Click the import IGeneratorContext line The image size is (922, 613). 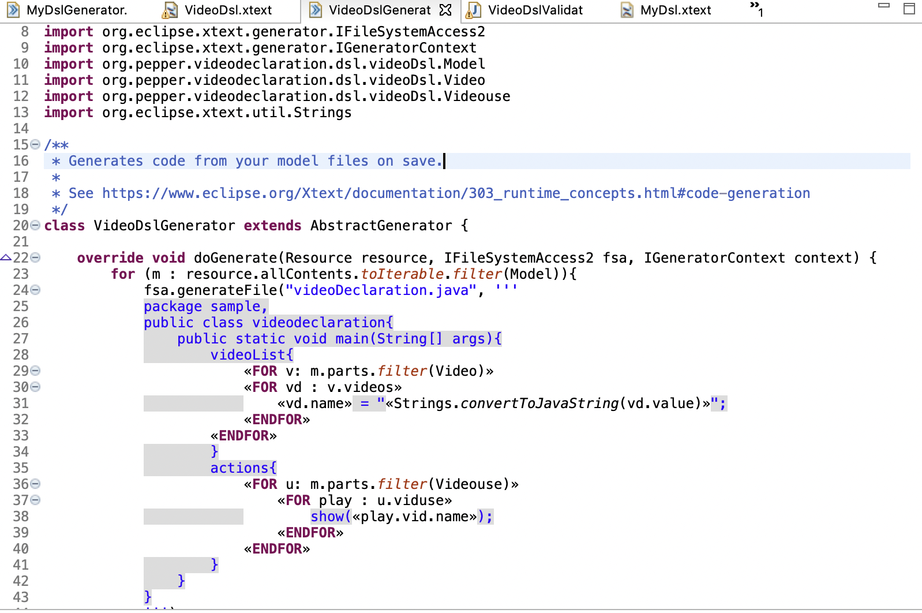tap(261, 48)
